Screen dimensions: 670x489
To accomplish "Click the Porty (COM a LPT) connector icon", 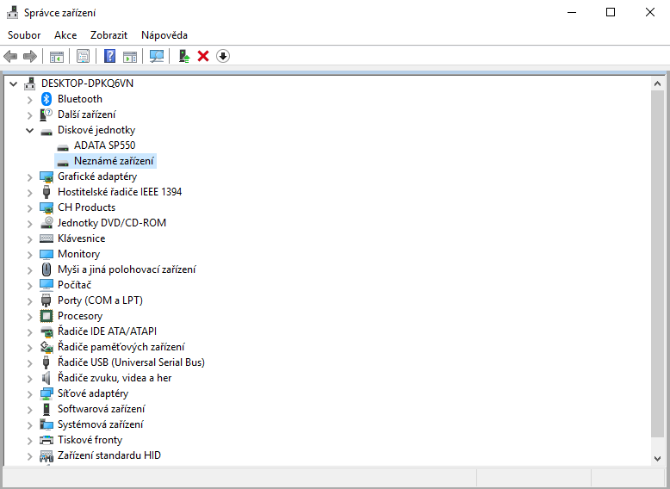I will point(47,300).
